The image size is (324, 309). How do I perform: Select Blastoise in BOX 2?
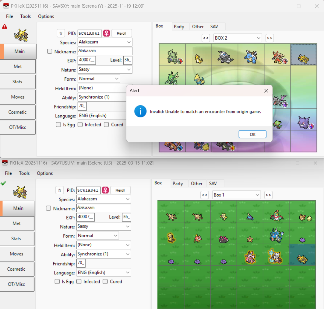tap(251, 56)
